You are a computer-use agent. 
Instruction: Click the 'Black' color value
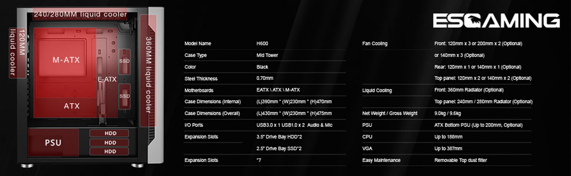tap(262, 67)
